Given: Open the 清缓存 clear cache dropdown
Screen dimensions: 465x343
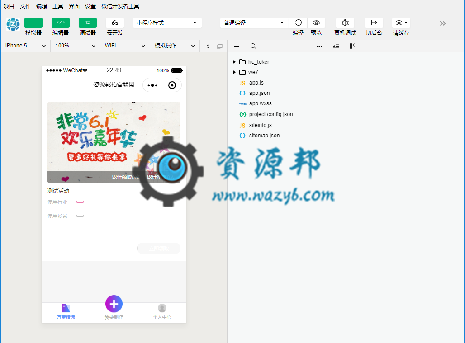Looking at the screenshot, I should [x=401, y=23].
